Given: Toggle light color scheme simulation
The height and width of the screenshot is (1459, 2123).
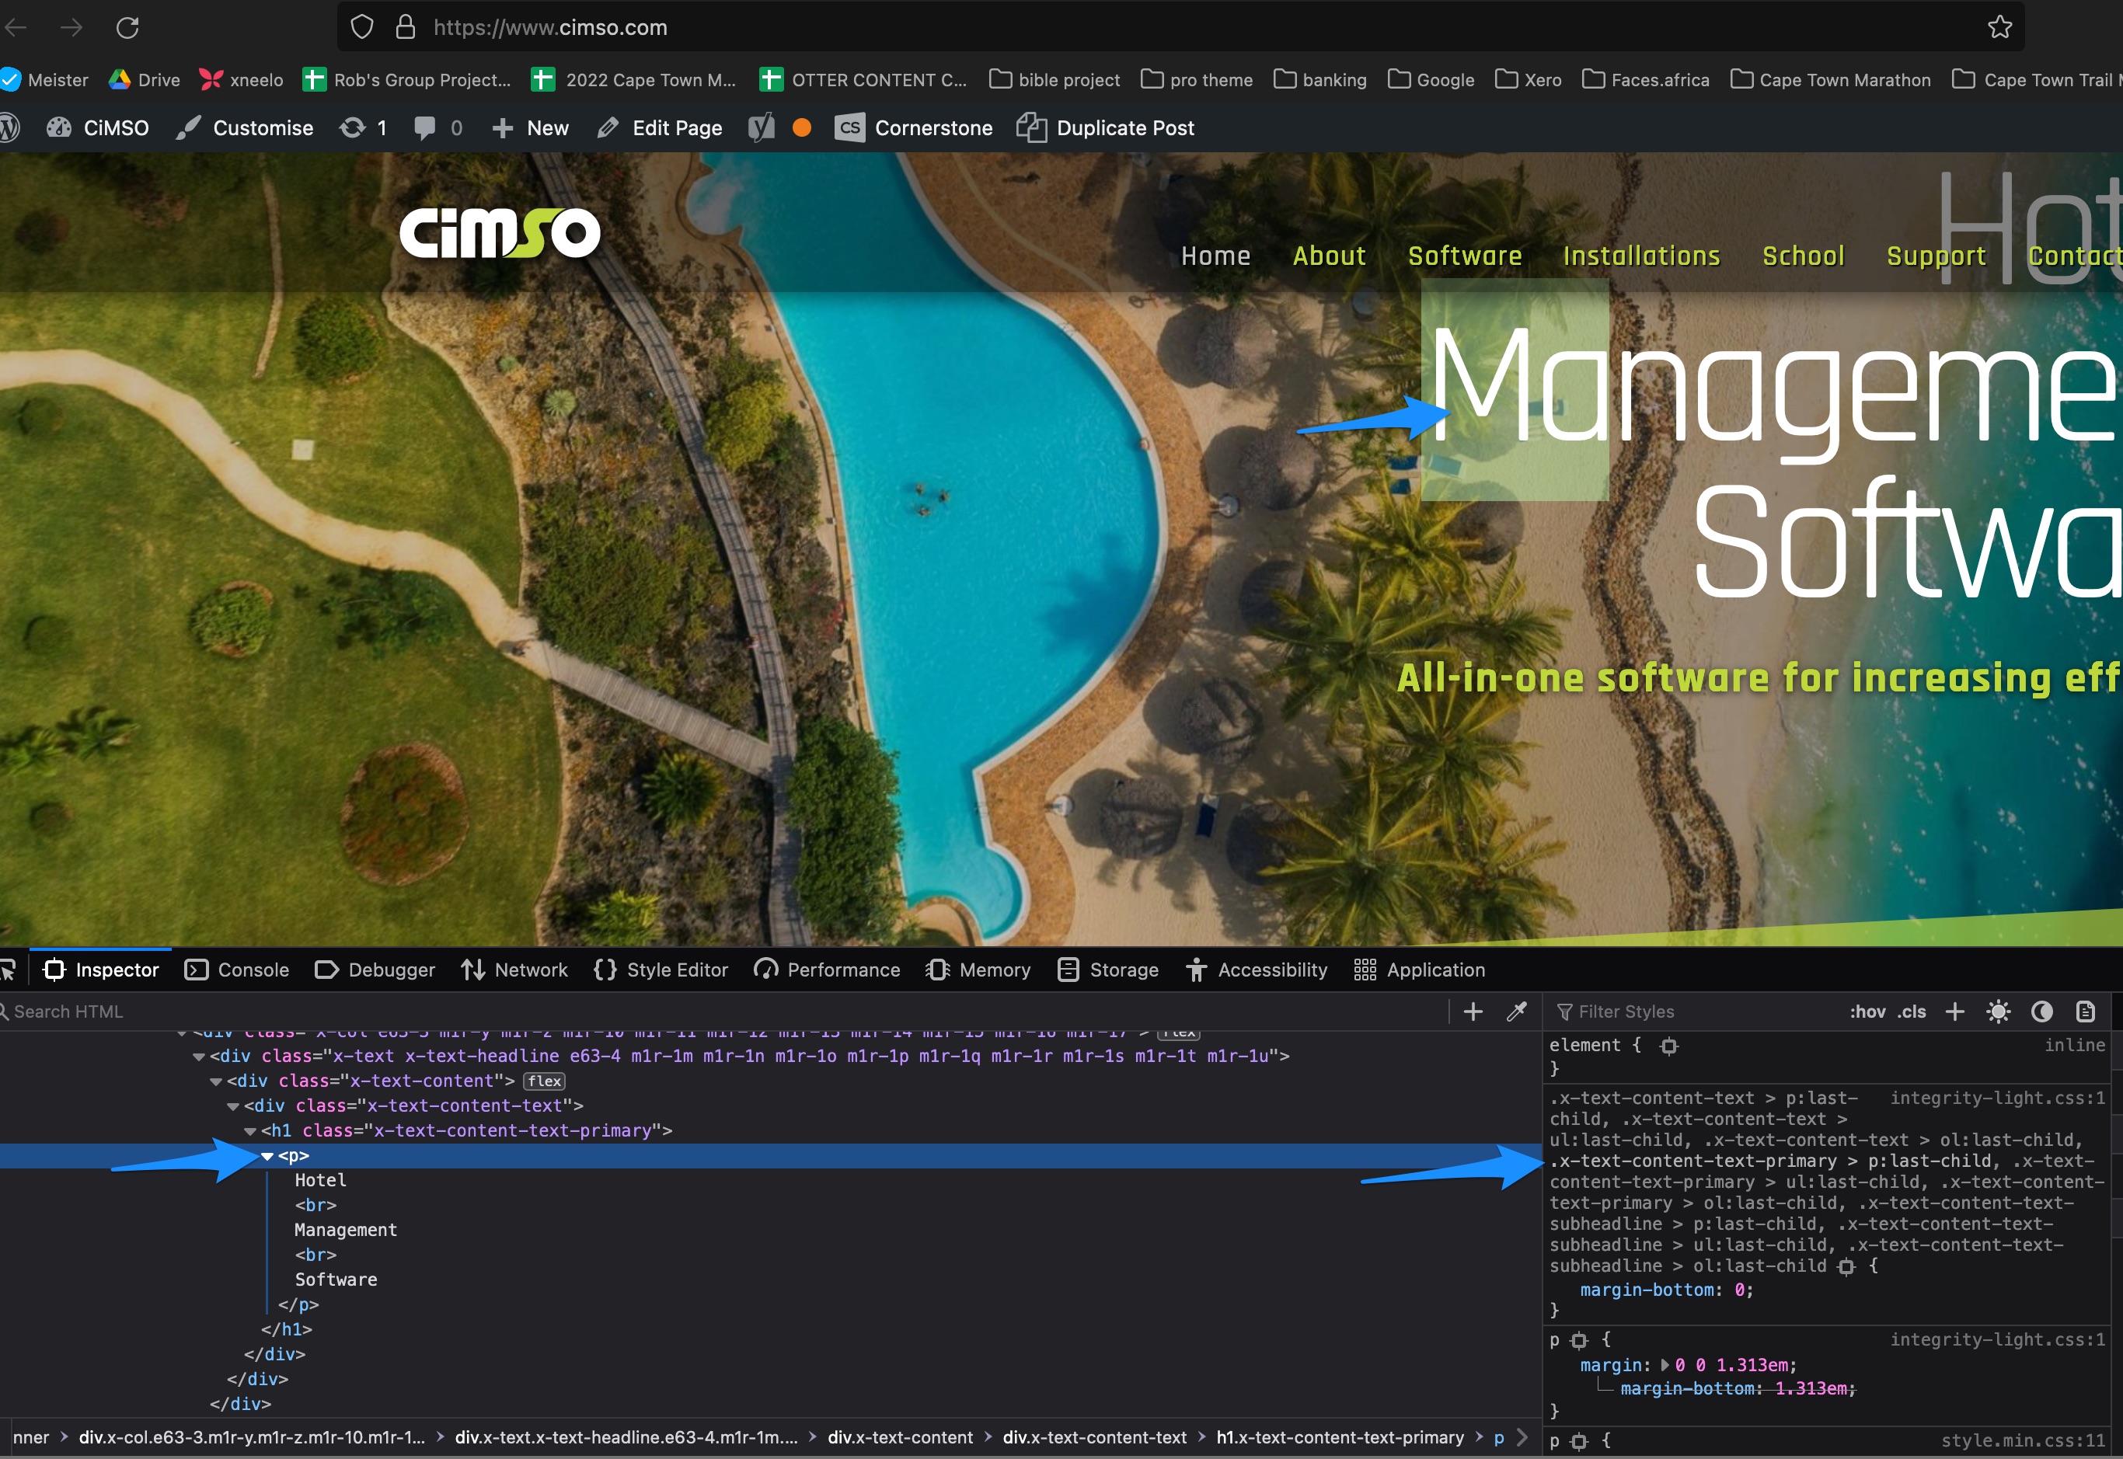Looking at the screenshot, I should pyautogui.click(x=1999, y=1011).
